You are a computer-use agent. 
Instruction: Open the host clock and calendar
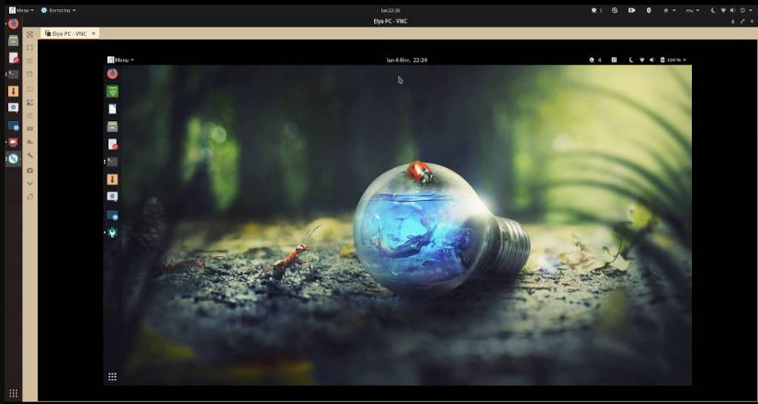(390, 10)
